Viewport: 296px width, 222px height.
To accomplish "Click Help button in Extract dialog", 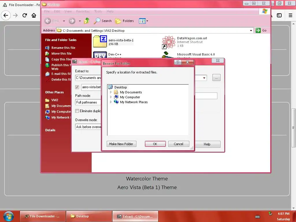I will coord(207,144).
